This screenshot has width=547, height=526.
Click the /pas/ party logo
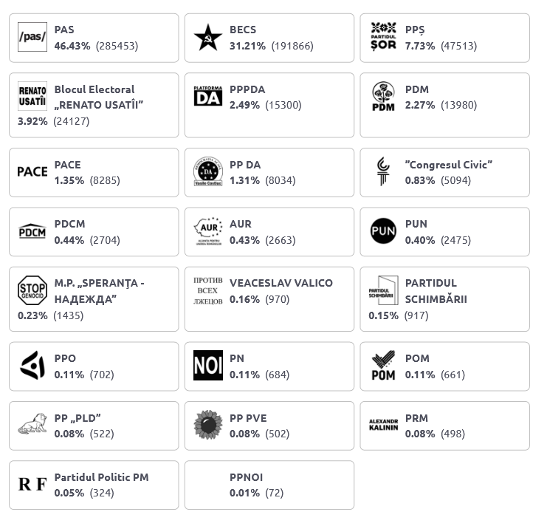pyautogui.click(x=32, y=37)
